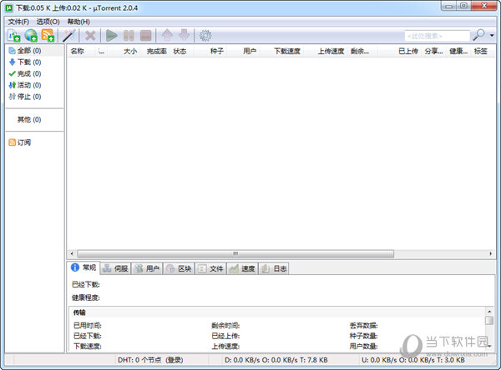Click the Add RSS Feed icon

[48, 35]
